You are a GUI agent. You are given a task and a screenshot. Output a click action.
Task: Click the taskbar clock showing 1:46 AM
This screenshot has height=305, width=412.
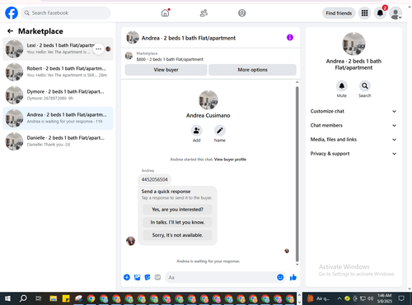pos(385,298)
